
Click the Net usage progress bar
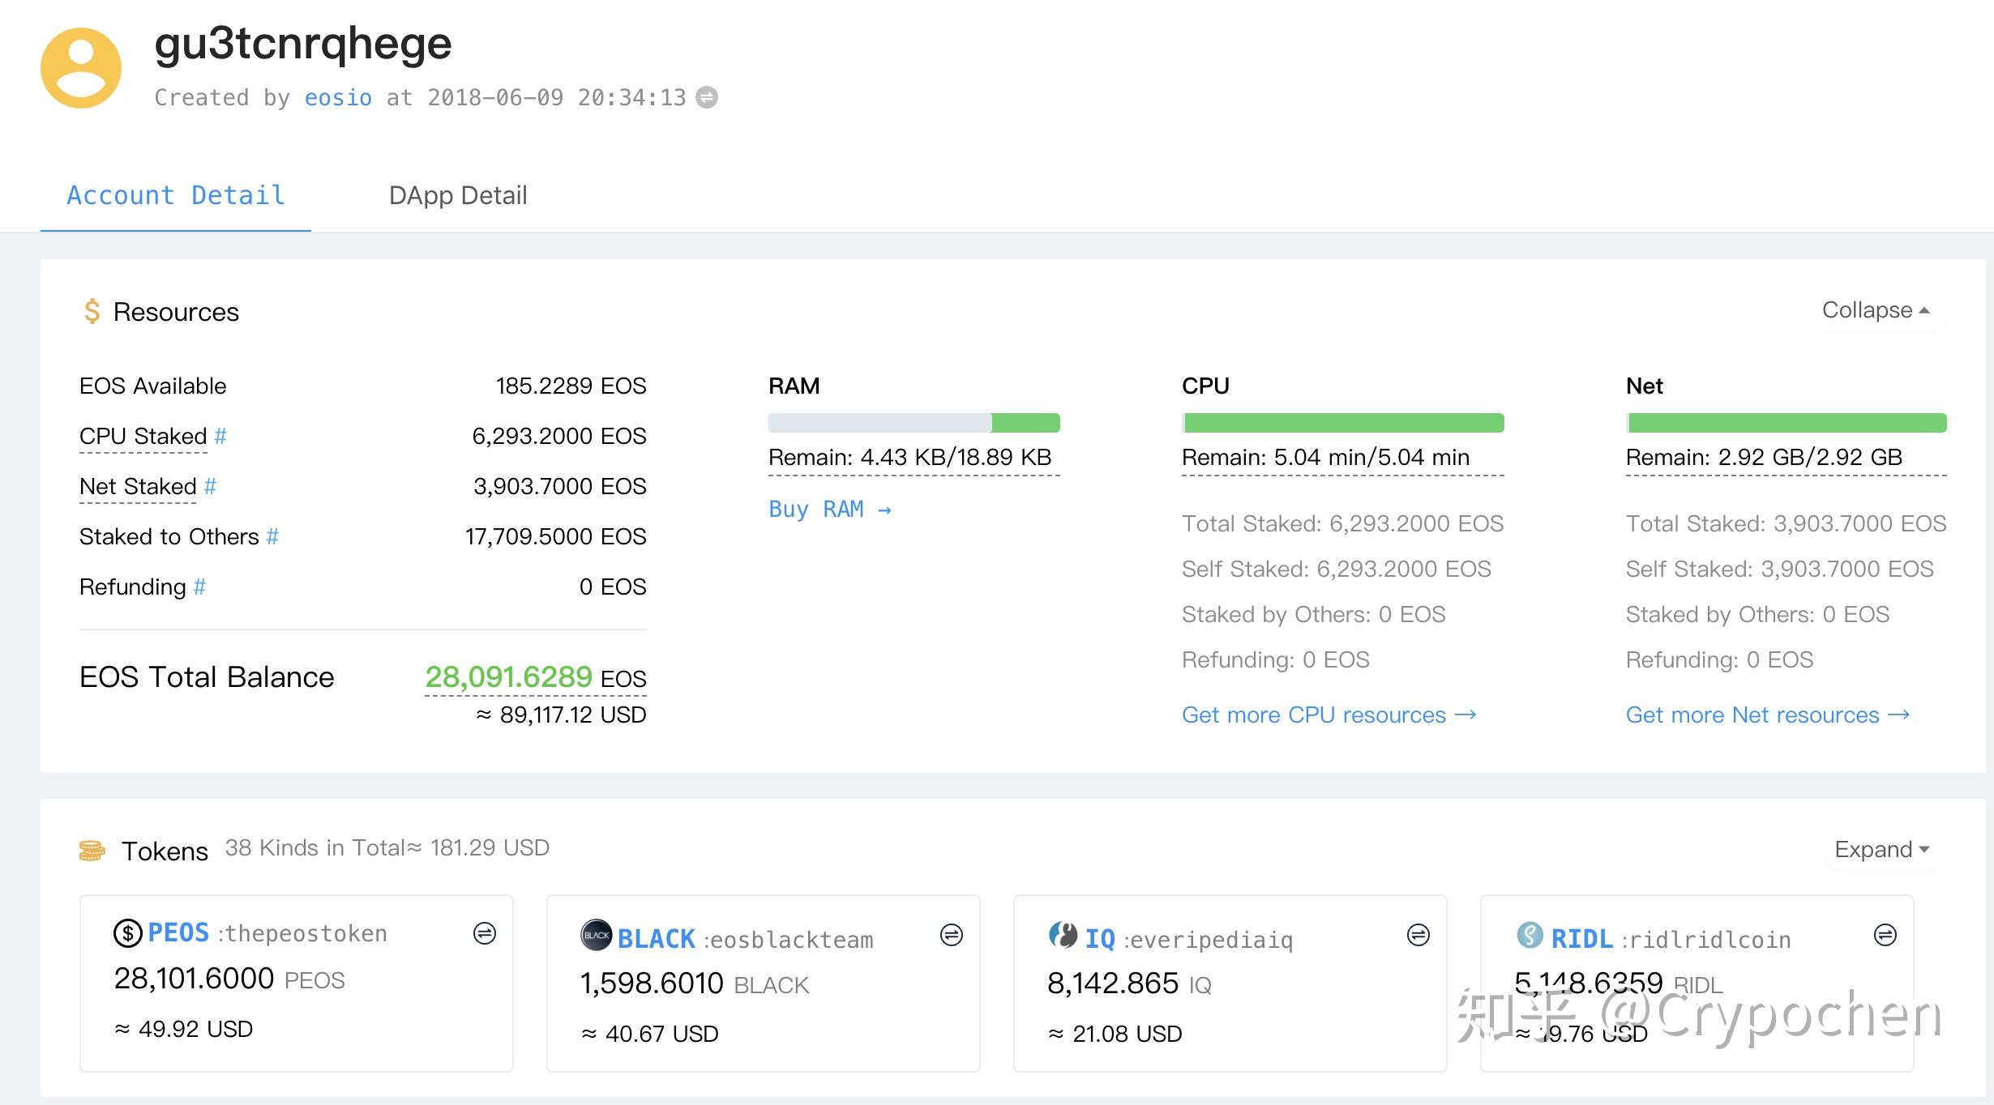1786,422
